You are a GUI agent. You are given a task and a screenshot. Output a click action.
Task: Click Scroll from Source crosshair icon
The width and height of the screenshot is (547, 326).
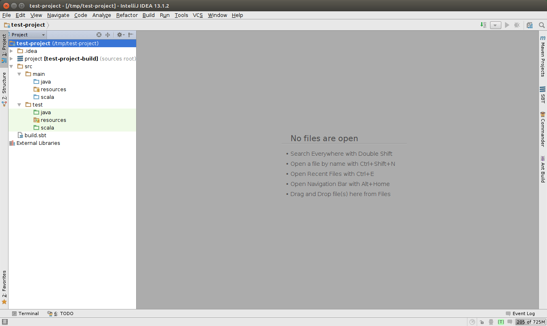[99, 35]
